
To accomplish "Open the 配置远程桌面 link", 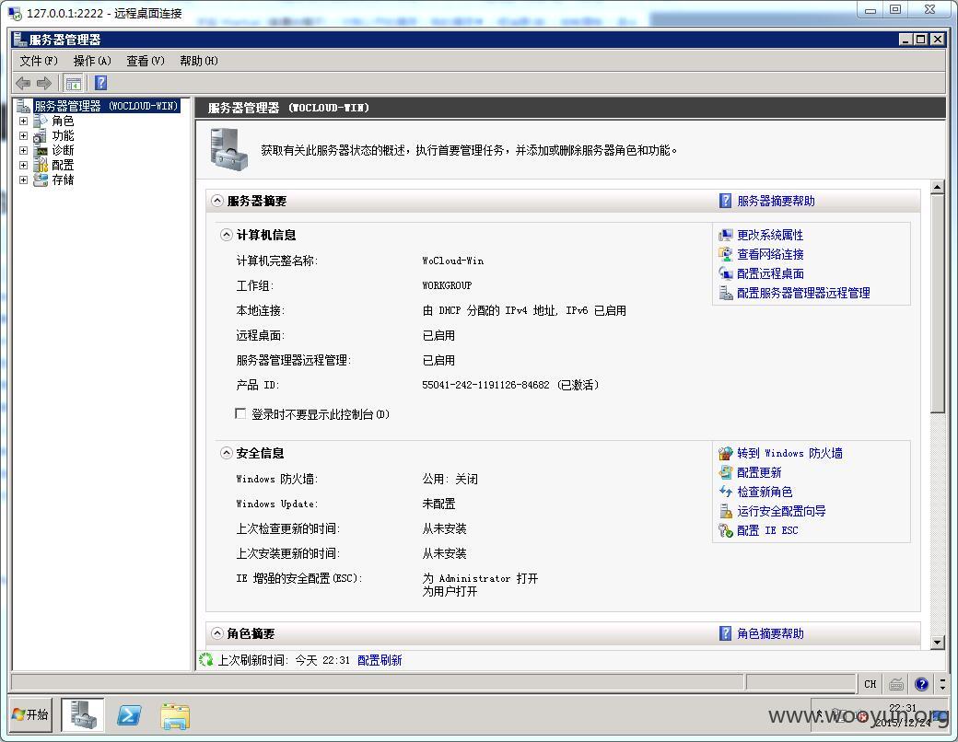I will coord(770,273).
